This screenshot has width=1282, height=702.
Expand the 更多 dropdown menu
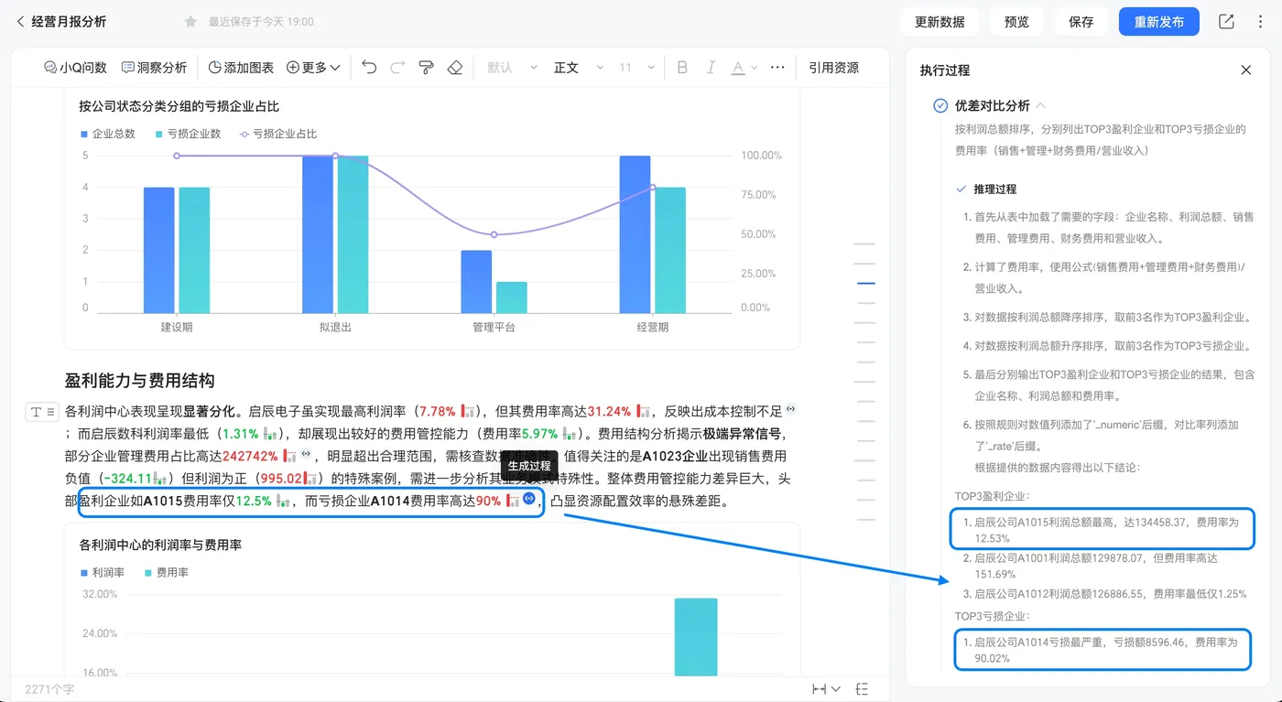313,68
